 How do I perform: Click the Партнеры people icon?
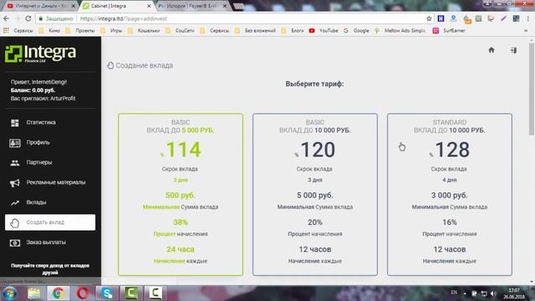(x=15, y=163)
